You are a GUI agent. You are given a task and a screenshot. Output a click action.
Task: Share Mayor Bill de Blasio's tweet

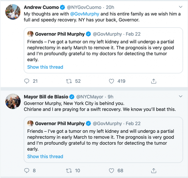tap(153, 171)
